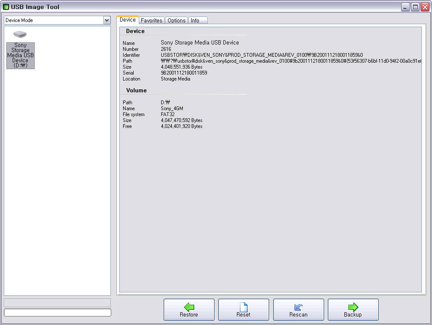The height and width of the screenshot is (325, 432).
Task: Open the Device Mode dropdown arrow
Action: click(107, 20)
